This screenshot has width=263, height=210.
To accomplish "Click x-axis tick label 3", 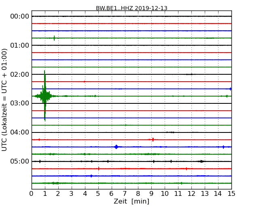I will point(72,194).
